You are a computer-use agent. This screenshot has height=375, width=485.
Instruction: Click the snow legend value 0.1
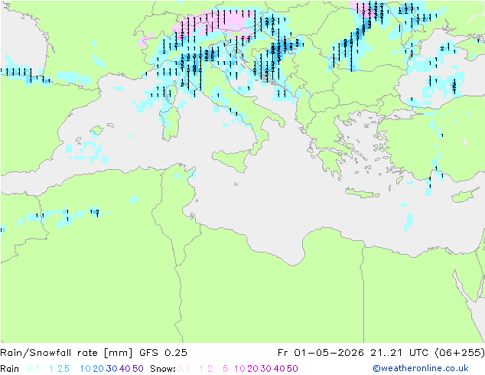pos(183,369)
